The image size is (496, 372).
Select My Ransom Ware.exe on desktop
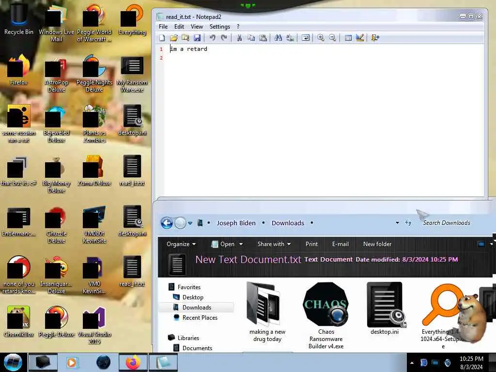point(132,75)
